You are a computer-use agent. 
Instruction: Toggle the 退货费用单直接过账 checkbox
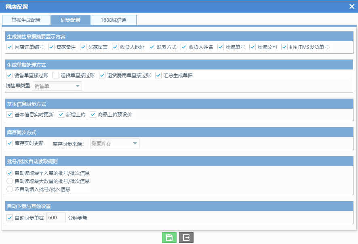102,75
